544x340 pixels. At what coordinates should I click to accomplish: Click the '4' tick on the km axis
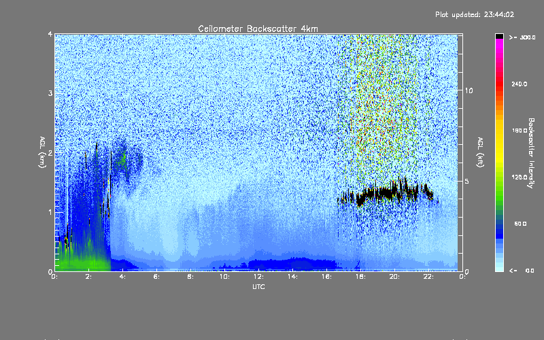[x=50, y=35]
